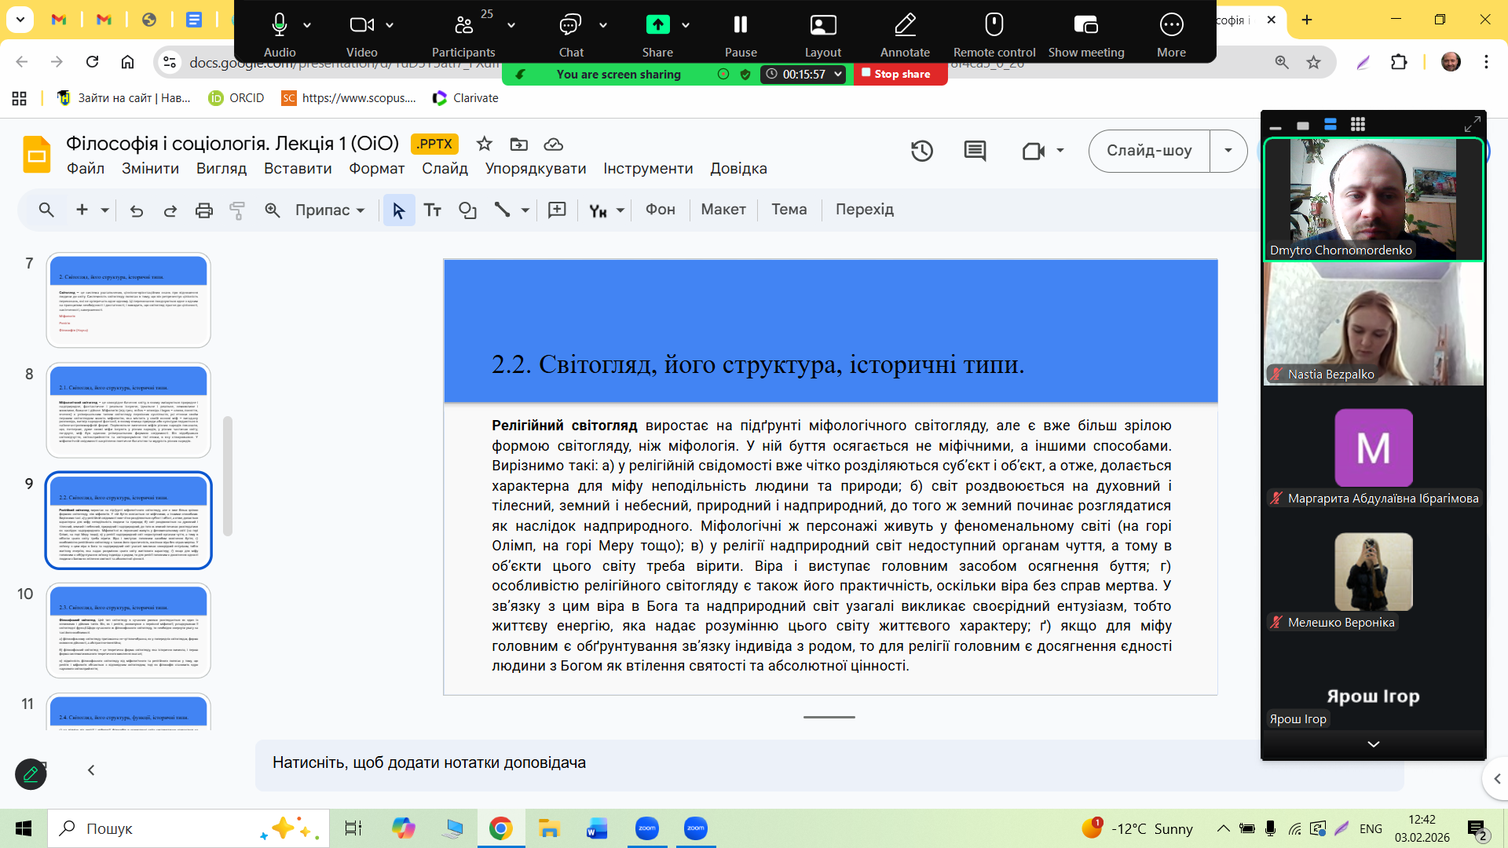This screenshot has height=848, width=1508.
Task: Select the shape insertion tool
Action: (468, 210)
